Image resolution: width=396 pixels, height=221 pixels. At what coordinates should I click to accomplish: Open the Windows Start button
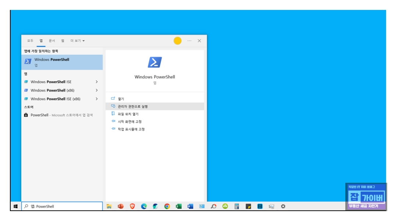(16, 206)
